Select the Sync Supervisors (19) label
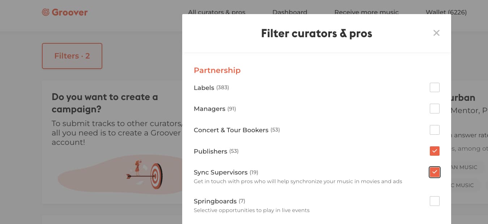Screen dimensions: 488x224 coord(226,172)
